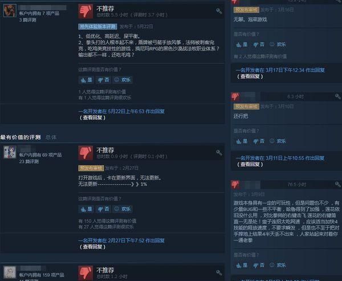Image resolution: width=342 pixels, height=281 pixels.
Task: Click permalink icon on the 5.5小时 review
Action: [219, 11]
